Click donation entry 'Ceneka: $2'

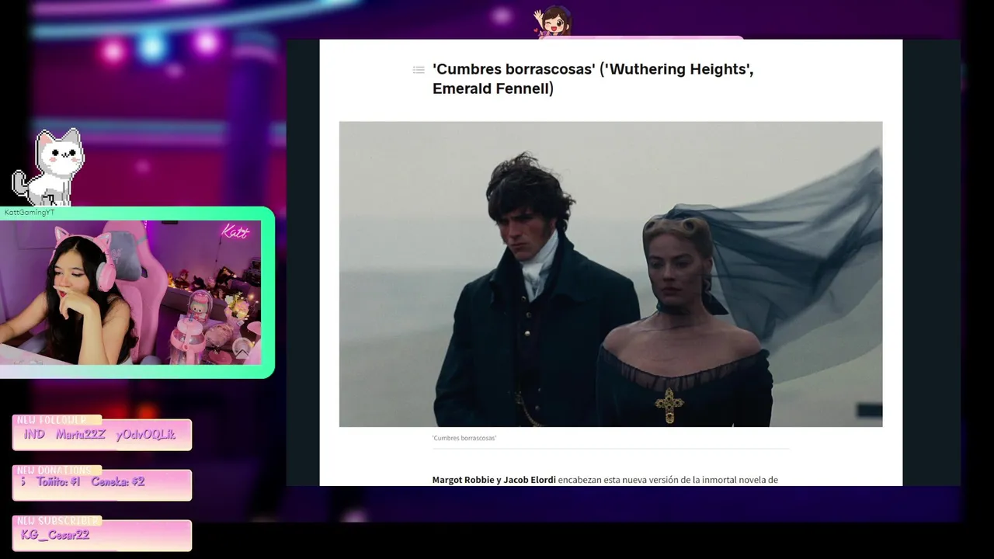point(118,481)
